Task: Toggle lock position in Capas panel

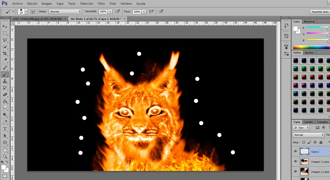Action: point(315,142)
